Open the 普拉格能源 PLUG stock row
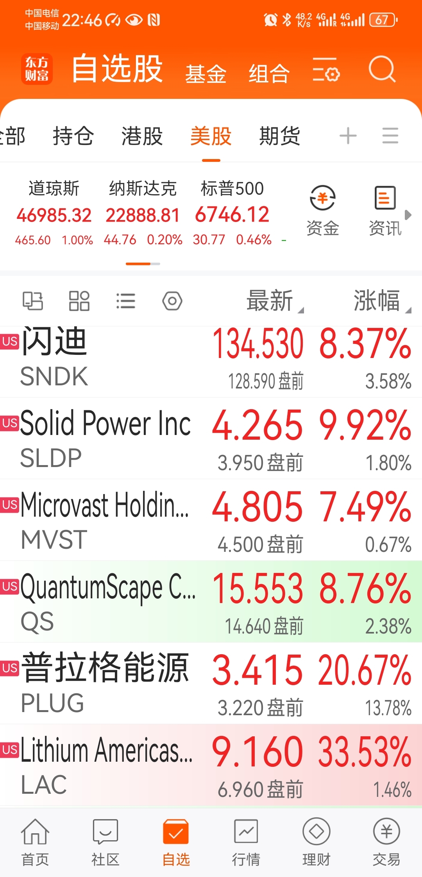422x877 pixels. pos(211,683)
